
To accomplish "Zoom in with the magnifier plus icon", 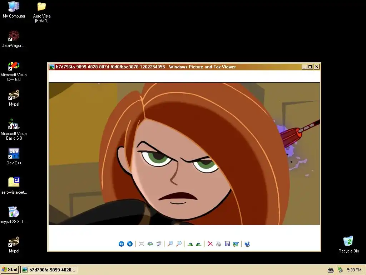I will (170, 244).
